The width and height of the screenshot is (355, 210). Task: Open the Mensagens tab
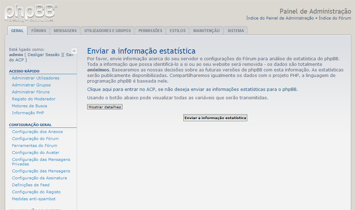[x=65, y=31]
